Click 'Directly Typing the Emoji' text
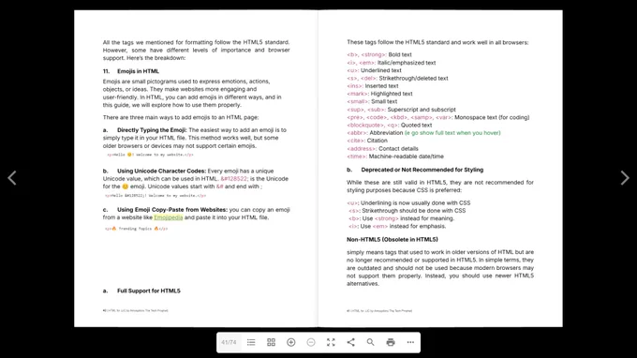 [152, 130]
